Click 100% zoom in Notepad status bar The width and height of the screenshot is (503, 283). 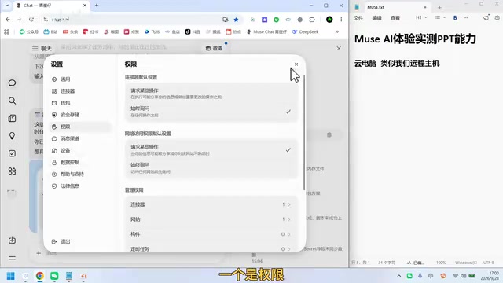(x=441, y=263)
